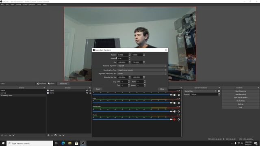This screenshot has width=260, height=146.
Task: Open the Bounding Box Type dropdown
Action: (142, 70)
